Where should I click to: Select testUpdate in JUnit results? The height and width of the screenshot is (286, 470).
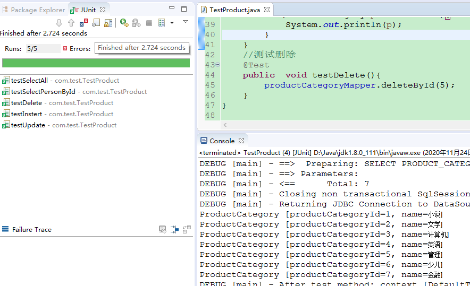(60, 125)
